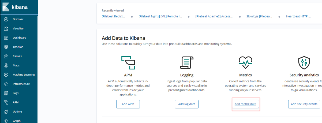The height and width of the screenshot is (123, 322).
Task: Click the Machine Learning icon
Action: coord(6,74)
